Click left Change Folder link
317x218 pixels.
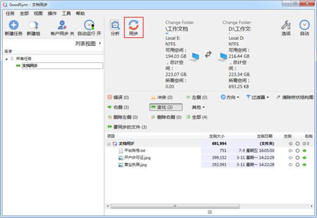click(x=180, y=23)
